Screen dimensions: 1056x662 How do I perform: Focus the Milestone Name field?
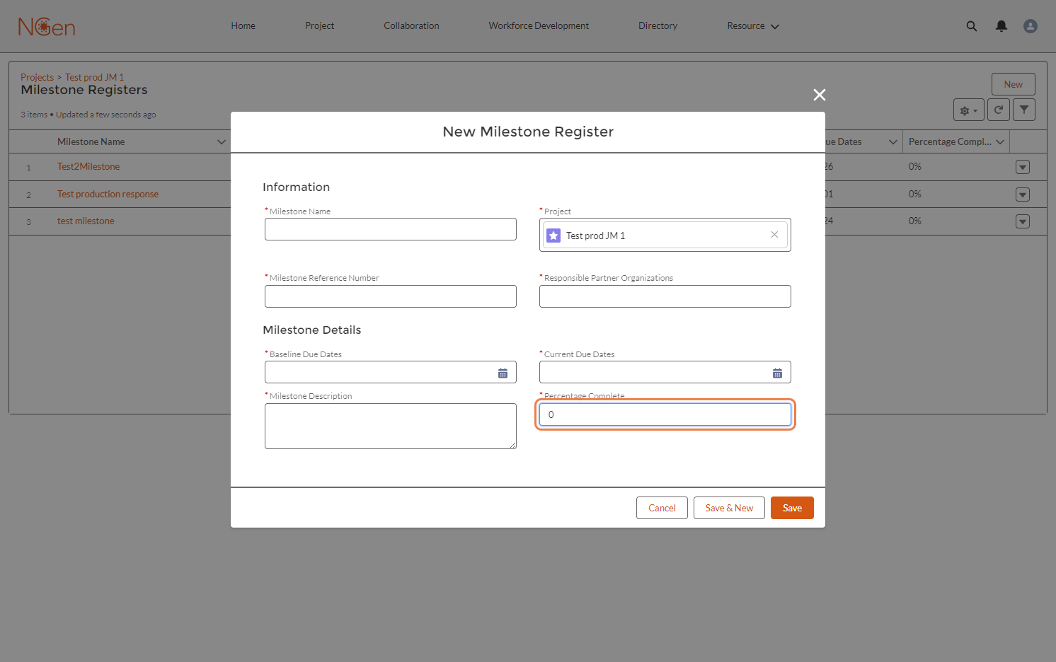(391, 229)
